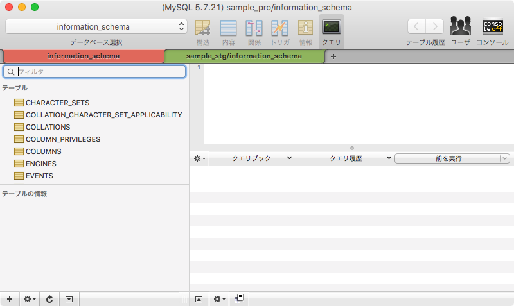514x306 pixels.
Task: Refresh the table list
Action: tap(49, 299)
